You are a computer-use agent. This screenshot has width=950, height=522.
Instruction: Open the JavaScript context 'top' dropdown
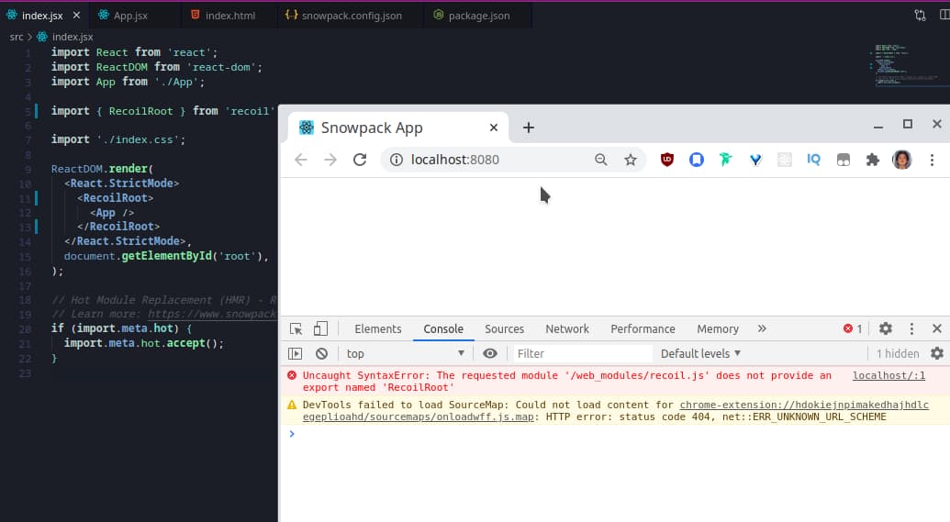[x=404, y=353]
